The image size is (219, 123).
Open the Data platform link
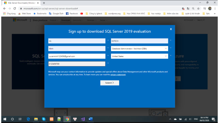(x=40, y=20)
